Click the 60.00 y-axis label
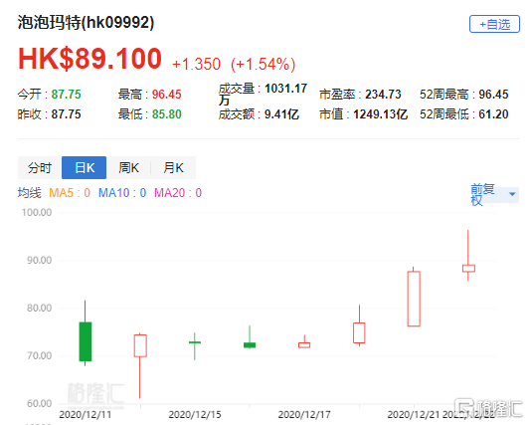This screenshot has width=529, height=425. 39,403
